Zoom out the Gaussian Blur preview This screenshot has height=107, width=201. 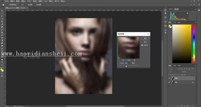coord(123,60)
